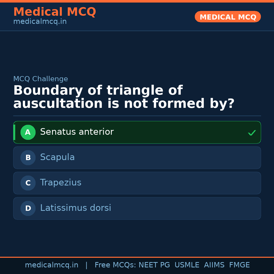274x274 pixels.
Task: Open the medicalmcq.in link in the footer
Action: pyautogui.click(x=52, y=265)
